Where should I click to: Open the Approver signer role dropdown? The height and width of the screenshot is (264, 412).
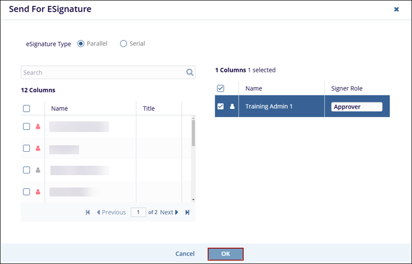pos(356,107)
